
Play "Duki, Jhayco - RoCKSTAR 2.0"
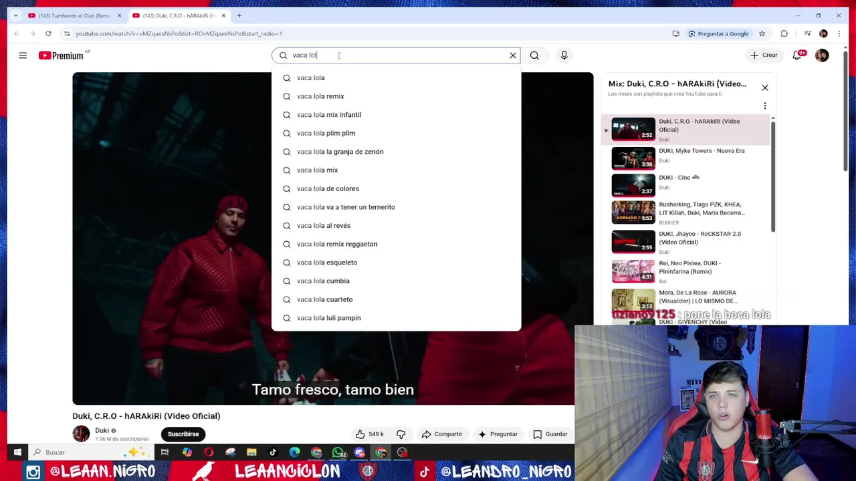[x=685, y=242]
